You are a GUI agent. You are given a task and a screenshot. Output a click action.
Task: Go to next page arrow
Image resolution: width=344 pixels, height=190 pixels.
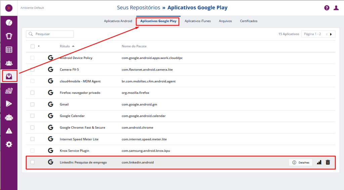[331, 34]
